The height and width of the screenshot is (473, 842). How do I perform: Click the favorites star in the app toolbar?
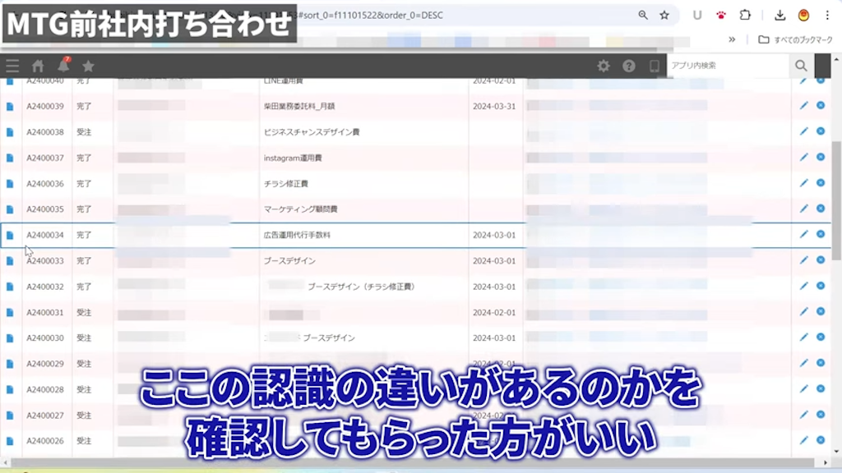pyautogui.click(x=89, y=66)
